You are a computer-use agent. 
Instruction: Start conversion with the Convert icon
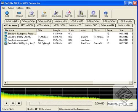coord(31,14)
